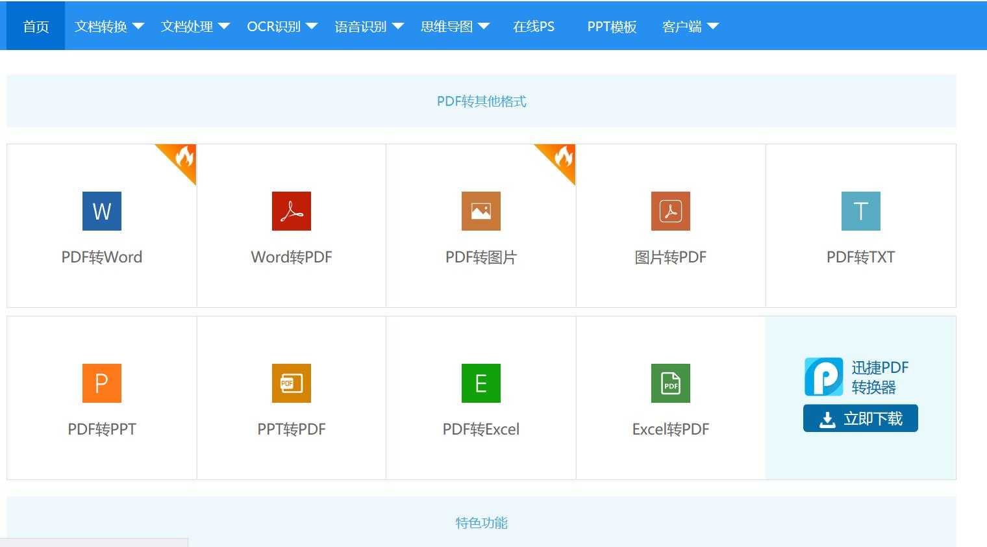Click the teal T PDF转TXT icon
Viewport: 987px width, 547px height.
(x=861, y=211)
